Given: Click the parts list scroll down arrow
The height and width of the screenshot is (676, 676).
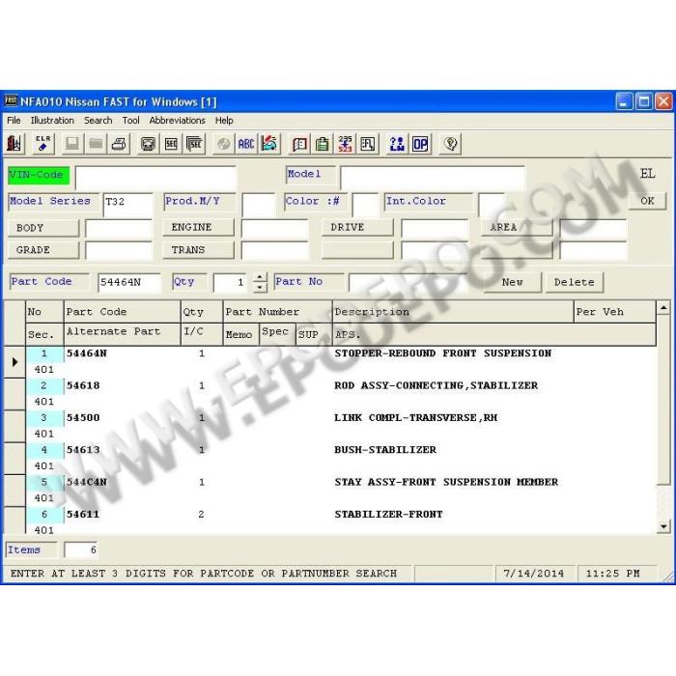Looking at the screenshot, I should tap(663, 526).
